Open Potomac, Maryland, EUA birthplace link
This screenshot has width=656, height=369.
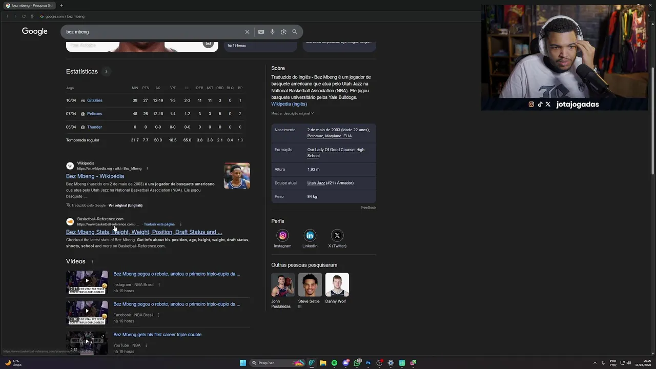tap(330, 136)
